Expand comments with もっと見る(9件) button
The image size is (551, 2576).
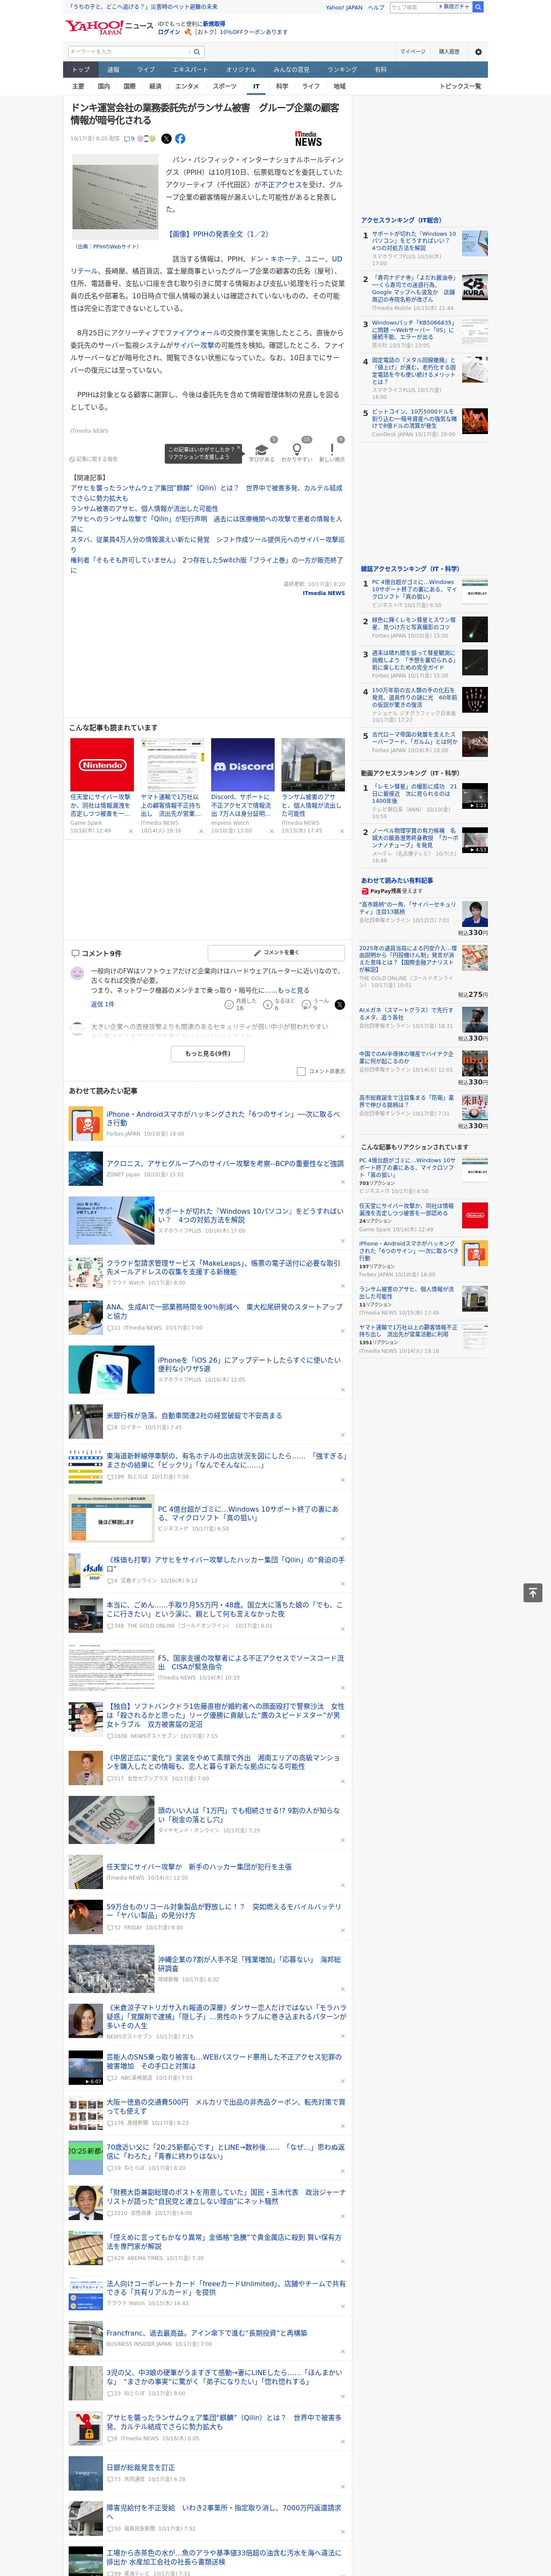208,1053
